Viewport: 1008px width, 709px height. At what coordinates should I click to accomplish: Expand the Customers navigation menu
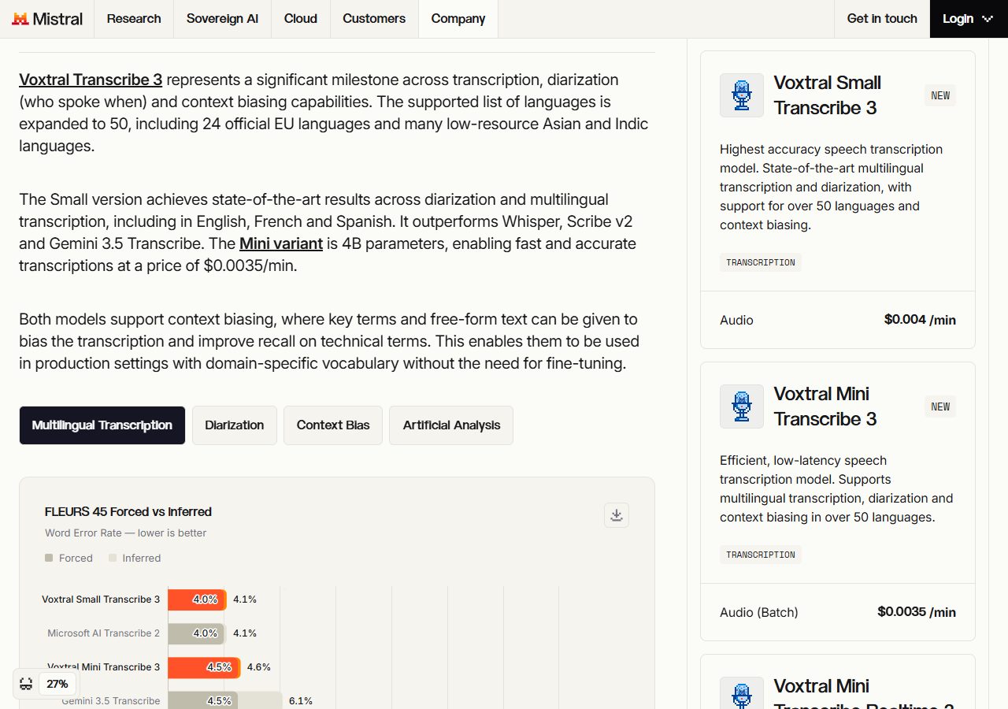[374, 19]
